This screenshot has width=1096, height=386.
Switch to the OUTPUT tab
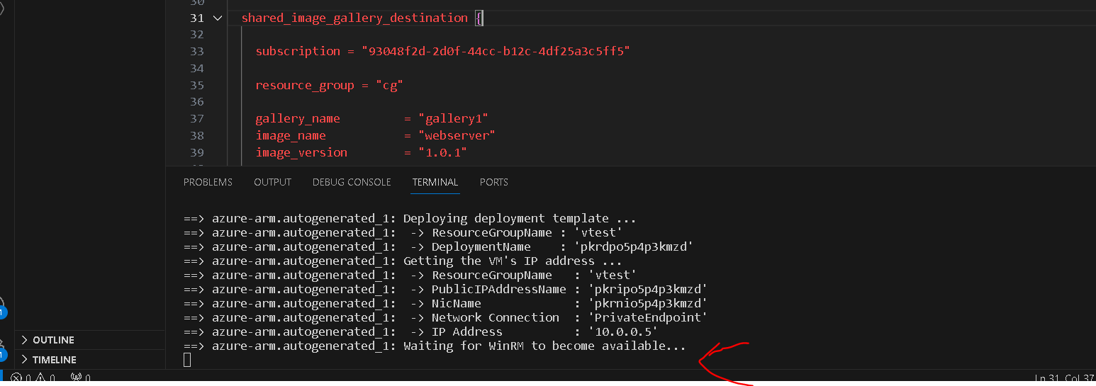(272, 182)
